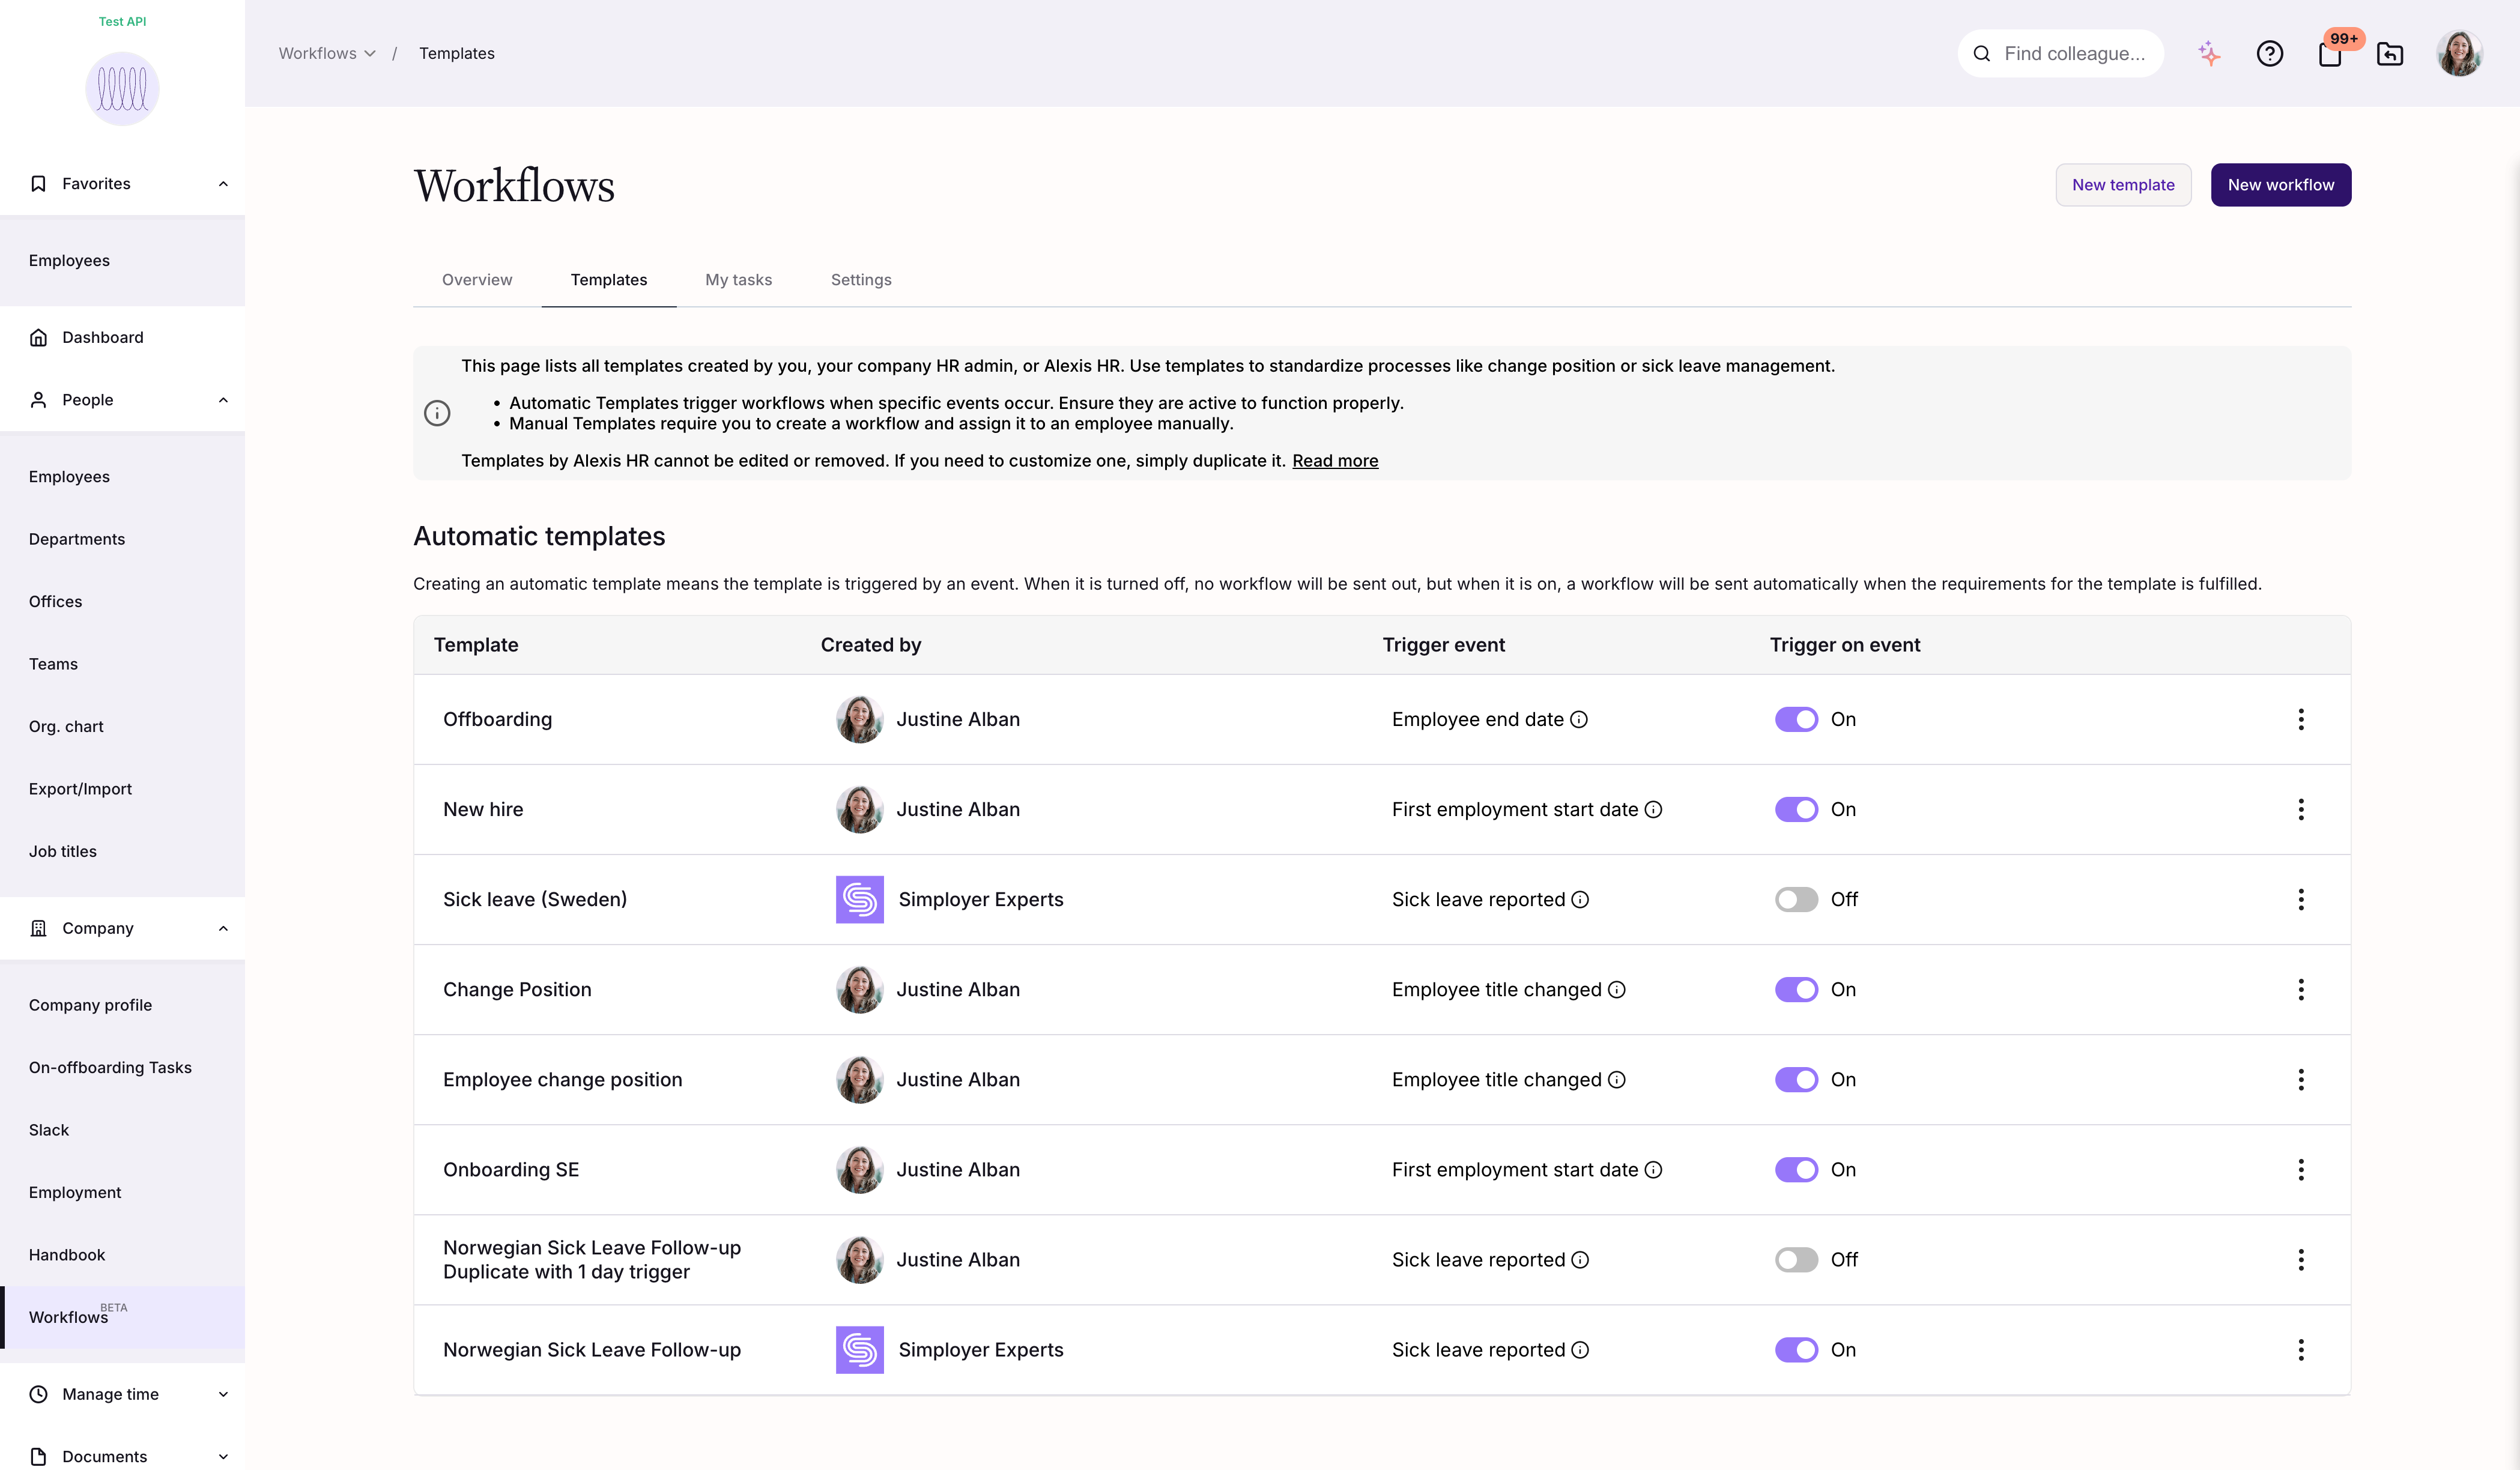
Task: Open the Onboarding SE template
Action: [x=511, y=1170]
